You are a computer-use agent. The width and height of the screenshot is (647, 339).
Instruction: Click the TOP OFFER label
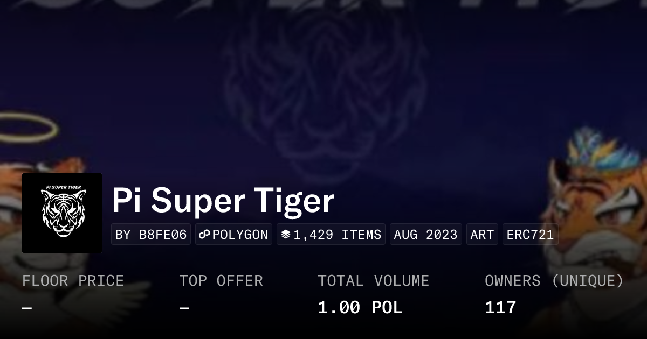[x=221, y=281]
